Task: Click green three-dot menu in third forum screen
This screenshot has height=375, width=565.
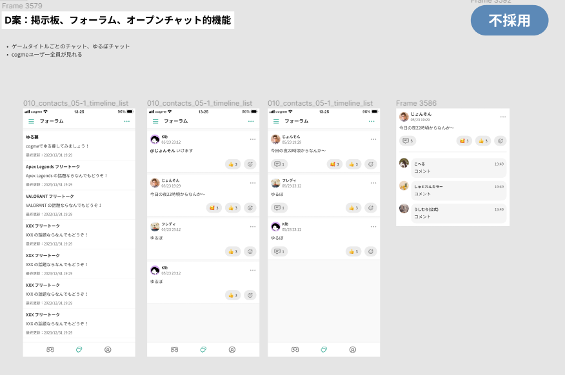Action: point(372,121)
